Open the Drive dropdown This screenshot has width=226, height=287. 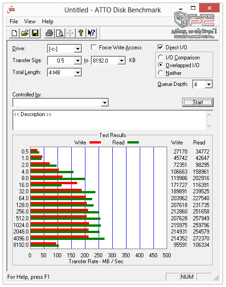pos(78,49)
